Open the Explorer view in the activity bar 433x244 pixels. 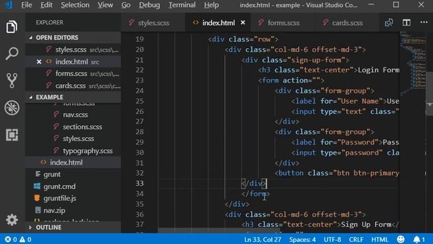click(12, 27)
